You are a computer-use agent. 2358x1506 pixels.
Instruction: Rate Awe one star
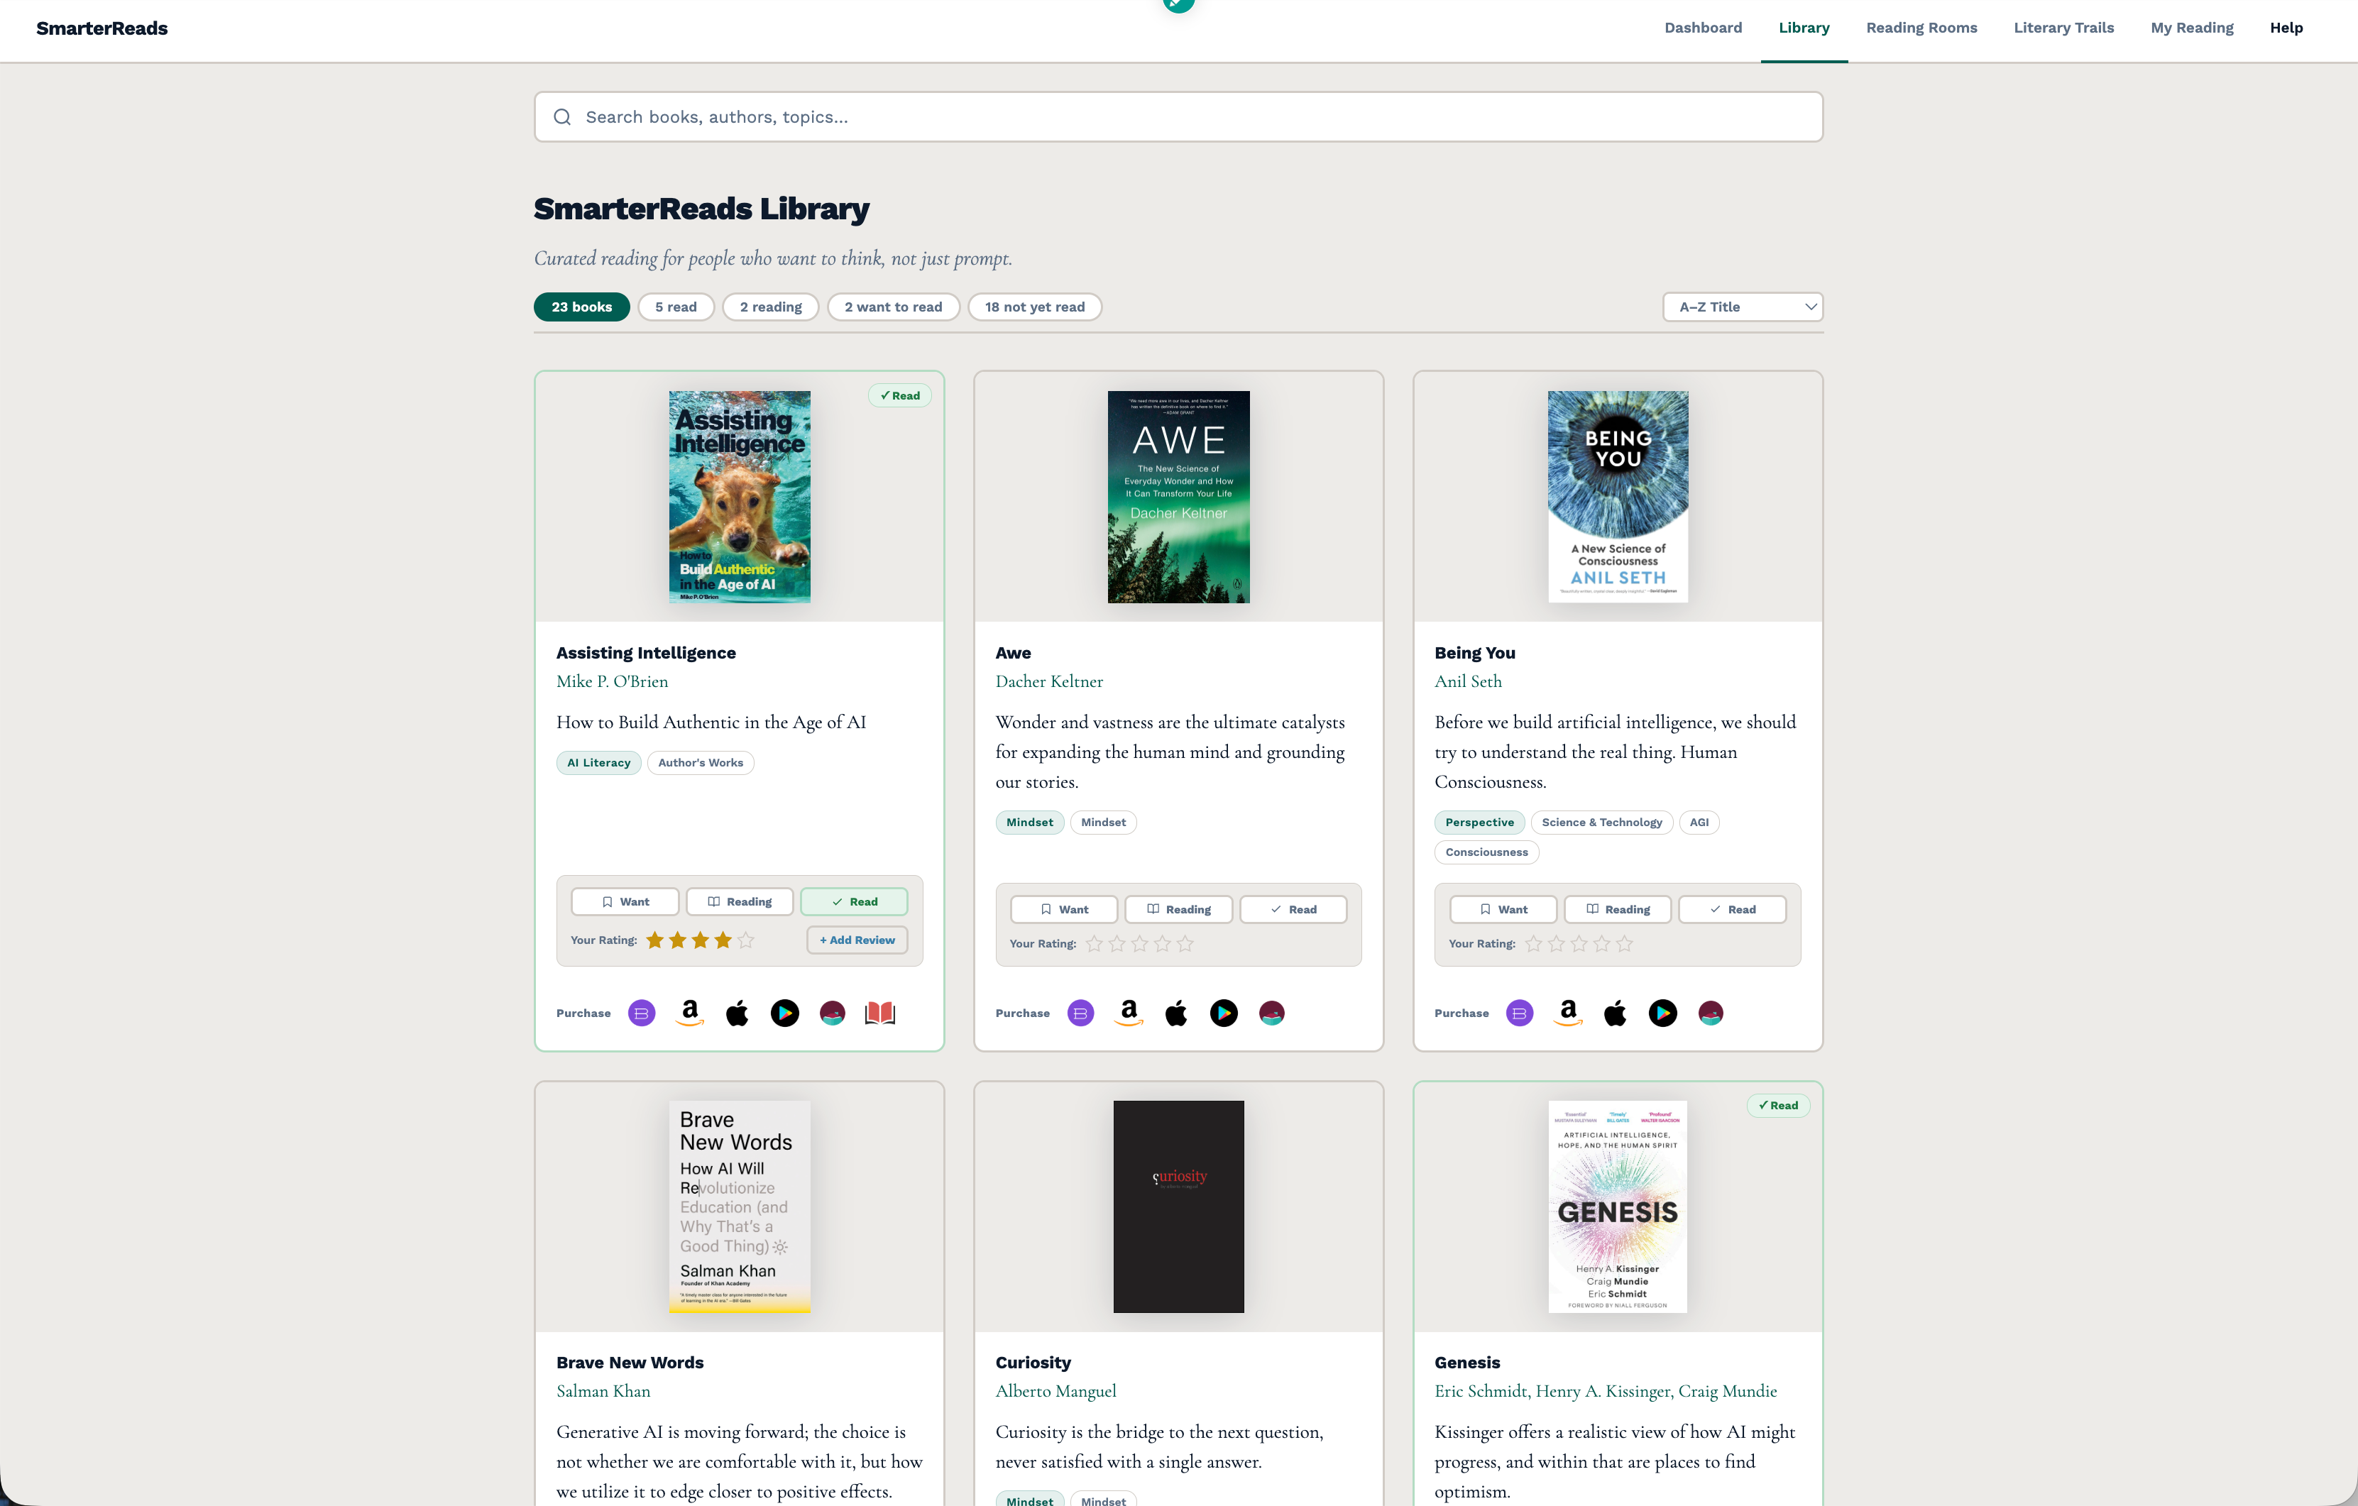pyautogui.click(x=1095, y=944)
